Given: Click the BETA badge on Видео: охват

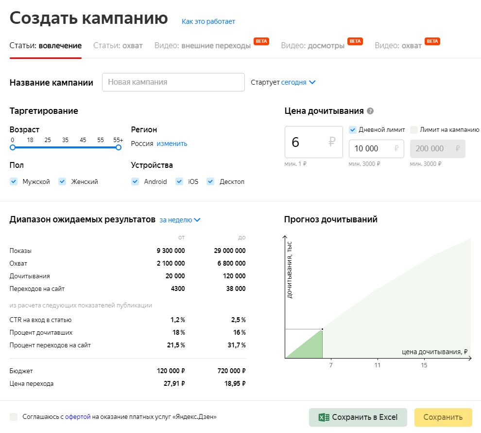Looking at the screenshot, I should pos(432,41).
